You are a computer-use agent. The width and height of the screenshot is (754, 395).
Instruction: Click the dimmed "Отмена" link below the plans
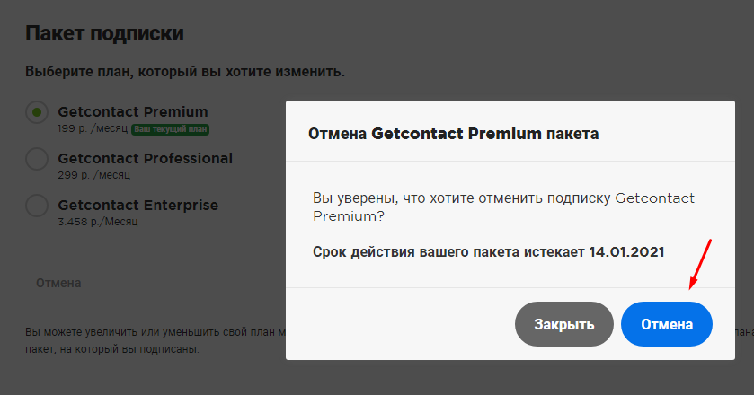click(x=58, y=283)
